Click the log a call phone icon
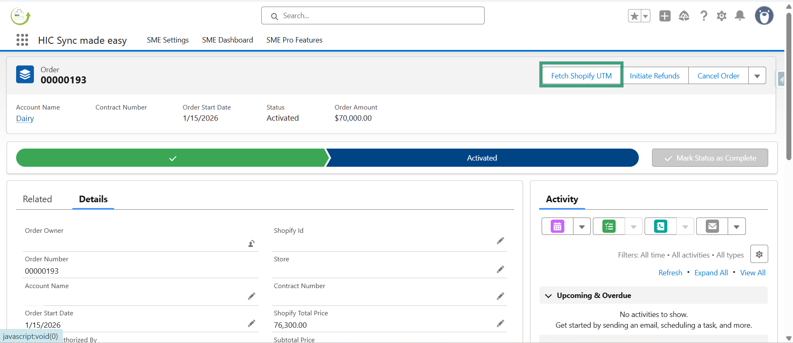This screenshot has width=793, height=343. click(660, 226)
